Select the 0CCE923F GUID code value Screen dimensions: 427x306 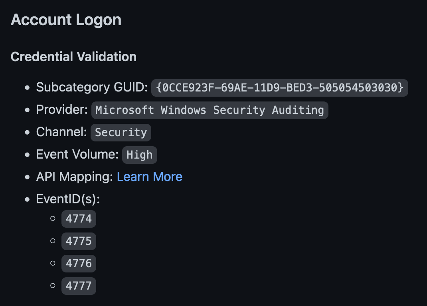pos(279,87)
